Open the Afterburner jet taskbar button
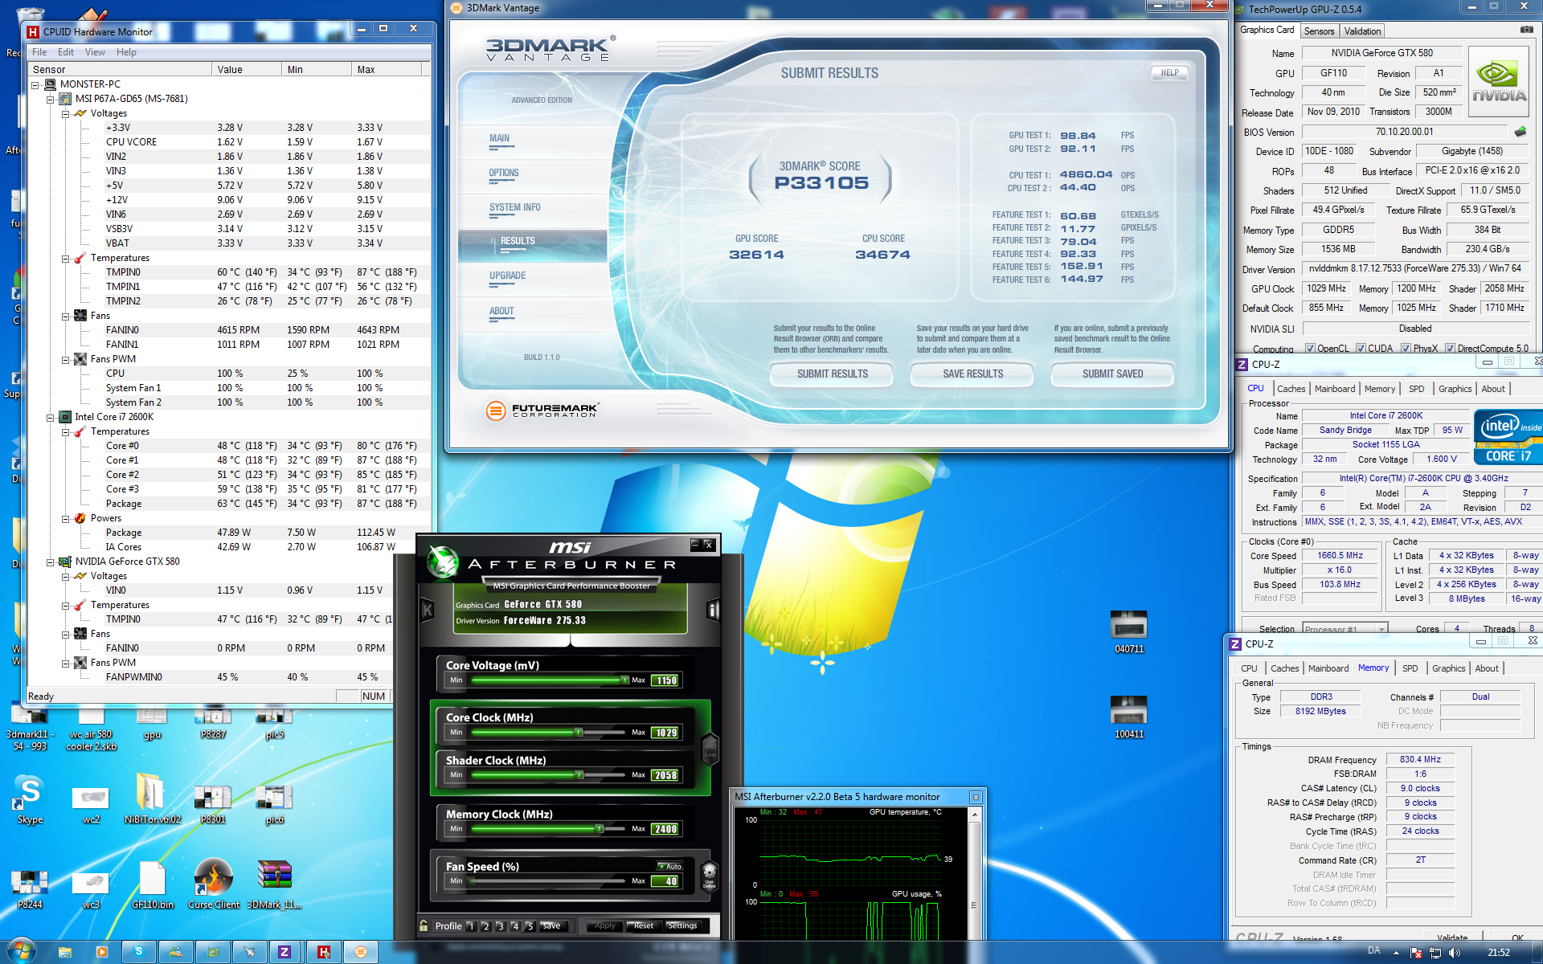Viewport: 1543px width, 964px height. (x=250, y=952)
